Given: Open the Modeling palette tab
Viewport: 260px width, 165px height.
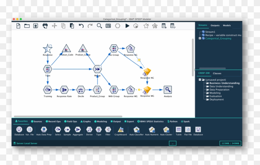Looking at the screenshot, I should click(101, 121).
